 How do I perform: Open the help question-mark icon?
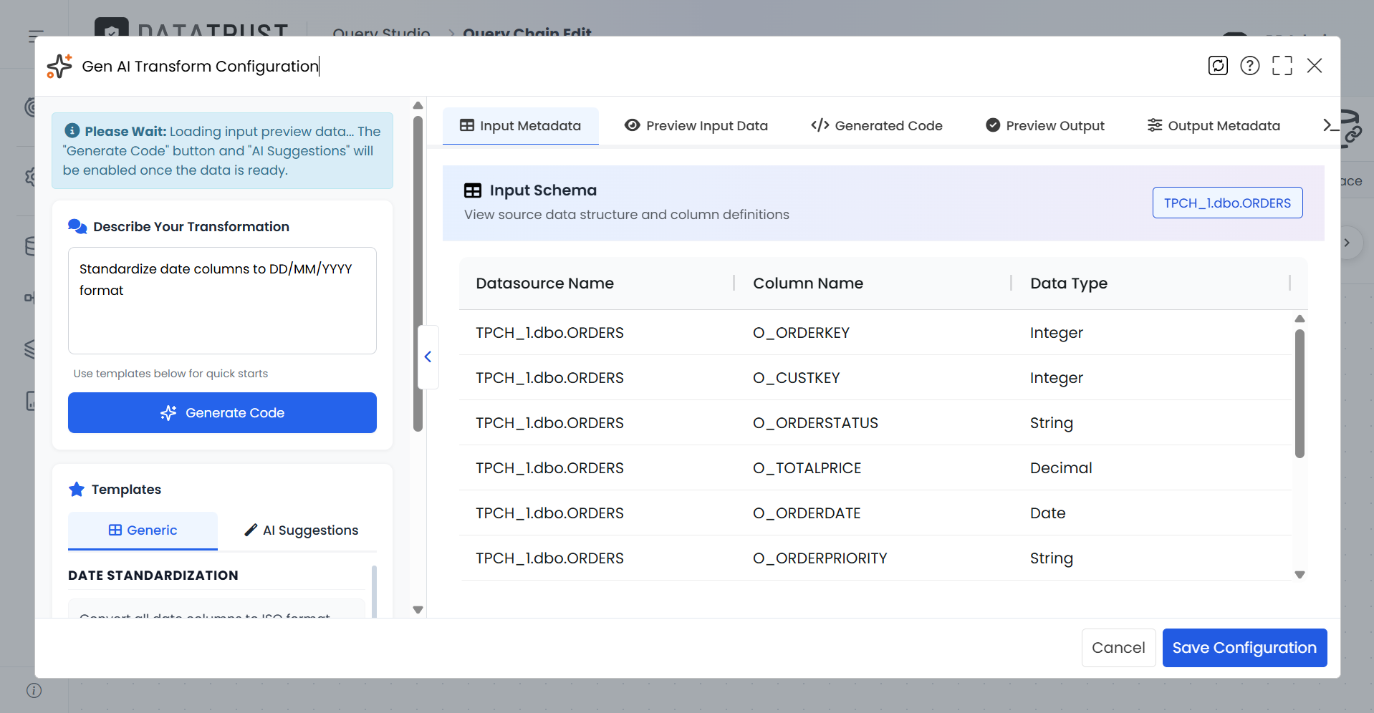(x=1250, y=66)
